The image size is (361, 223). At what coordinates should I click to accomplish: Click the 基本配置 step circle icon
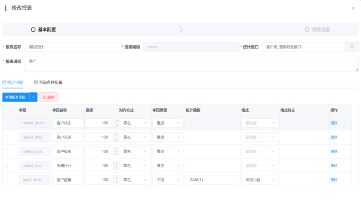coord(33,30)
